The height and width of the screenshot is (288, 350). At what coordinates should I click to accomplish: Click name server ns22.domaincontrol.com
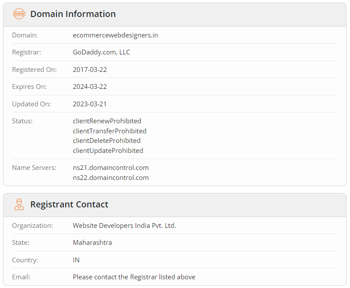click(110, 178)
